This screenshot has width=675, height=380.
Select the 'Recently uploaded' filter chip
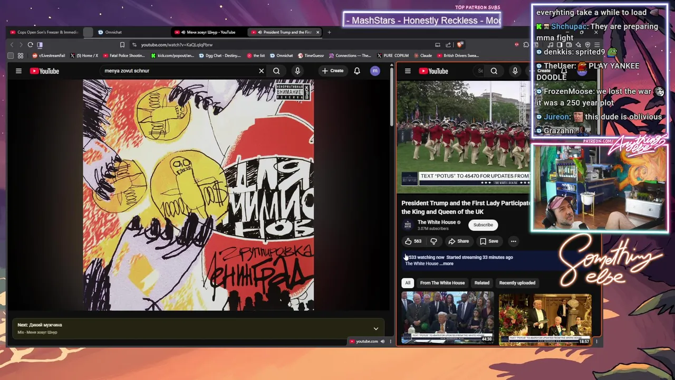click(517, 283)
